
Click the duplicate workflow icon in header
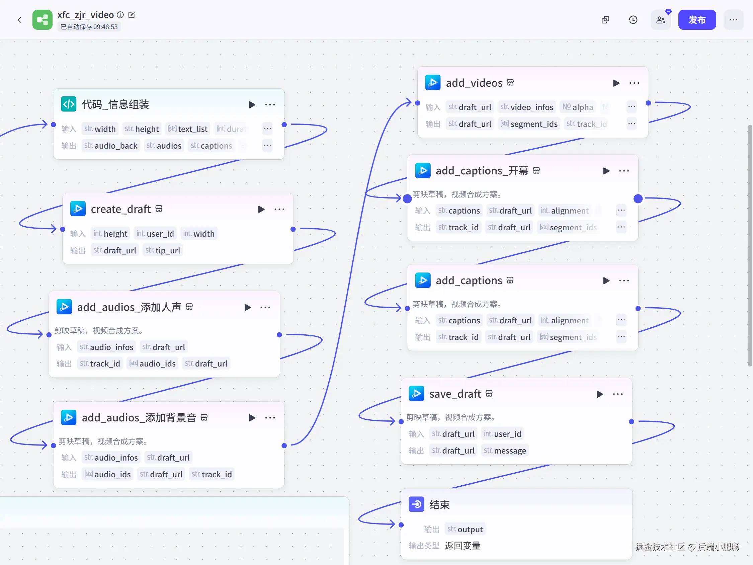tap(605, 20)
